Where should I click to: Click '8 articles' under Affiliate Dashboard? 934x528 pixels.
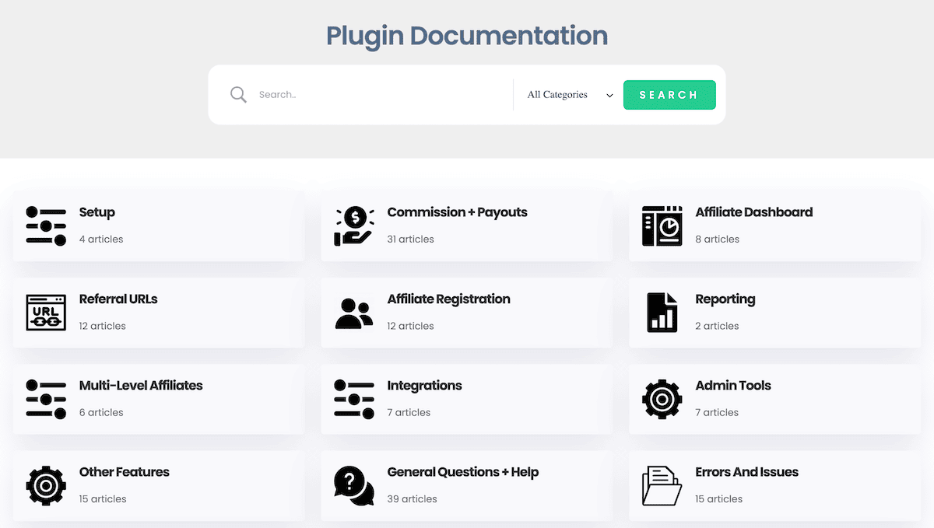718,240
